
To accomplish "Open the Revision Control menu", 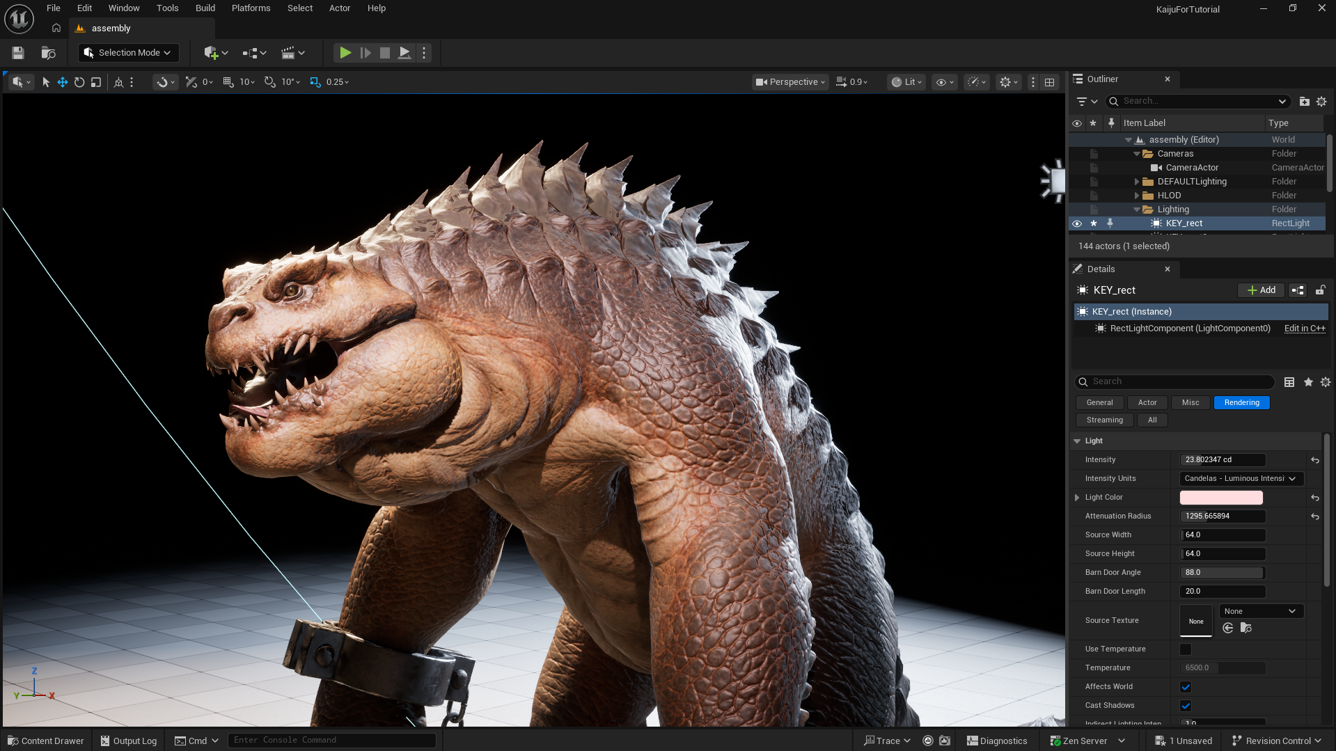I will 1277,741.
